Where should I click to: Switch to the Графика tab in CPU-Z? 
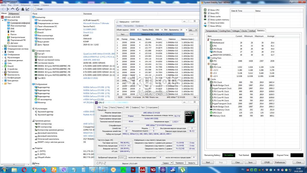point(135,108)
